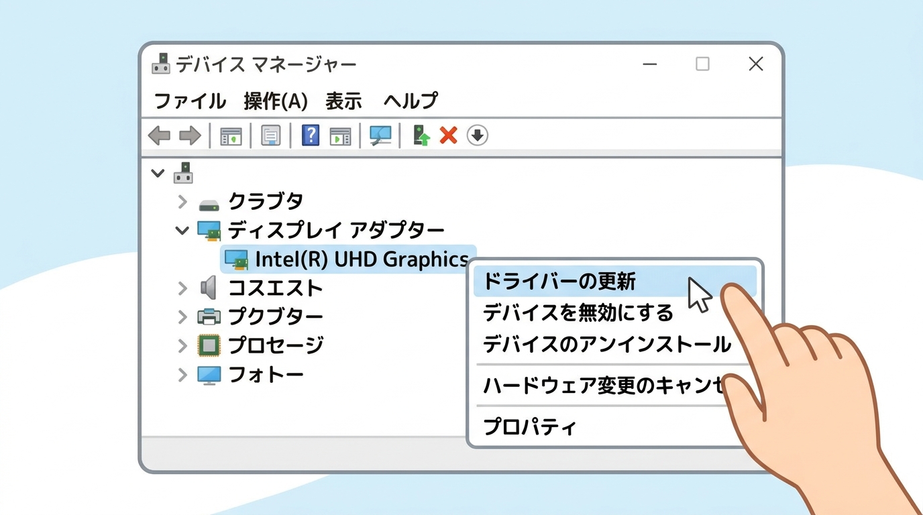The height and width of the screenshot is (515, 923).
Task: Click the red X uninstall device icon
Action: (448, 135)
